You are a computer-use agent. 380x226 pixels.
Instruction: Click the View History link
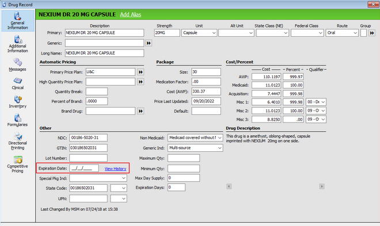pos(115,168)
